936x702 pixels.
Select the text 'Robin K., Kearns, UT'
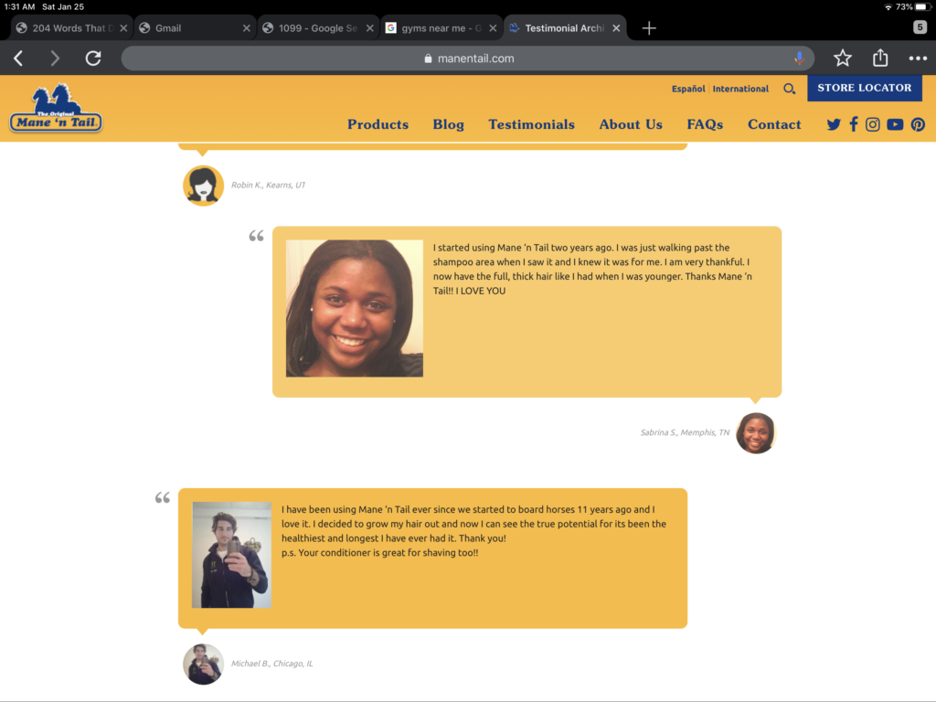[268, 185]
